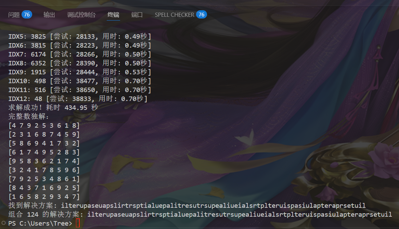The image size is (399, 229).
Task: Click the line starting with IDX10: 498
Action: click(x=80, y=81)
